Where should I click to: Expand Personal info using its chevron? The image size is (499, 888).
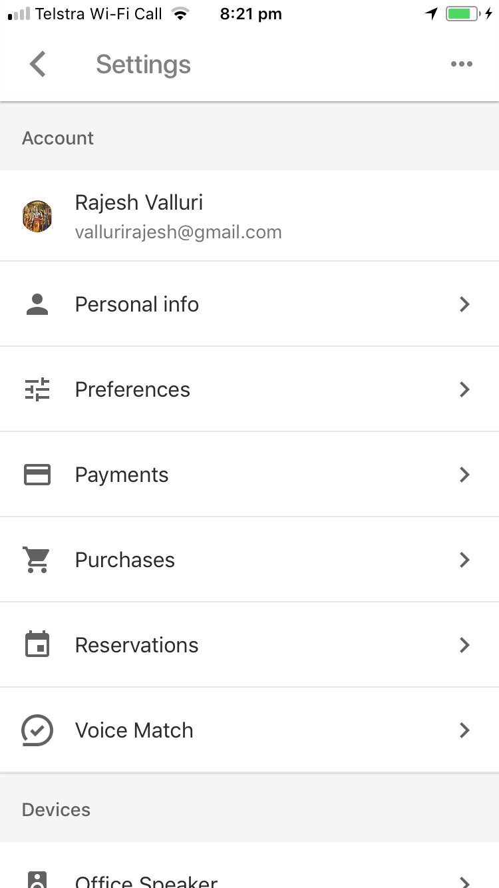[x=464, y=304]
